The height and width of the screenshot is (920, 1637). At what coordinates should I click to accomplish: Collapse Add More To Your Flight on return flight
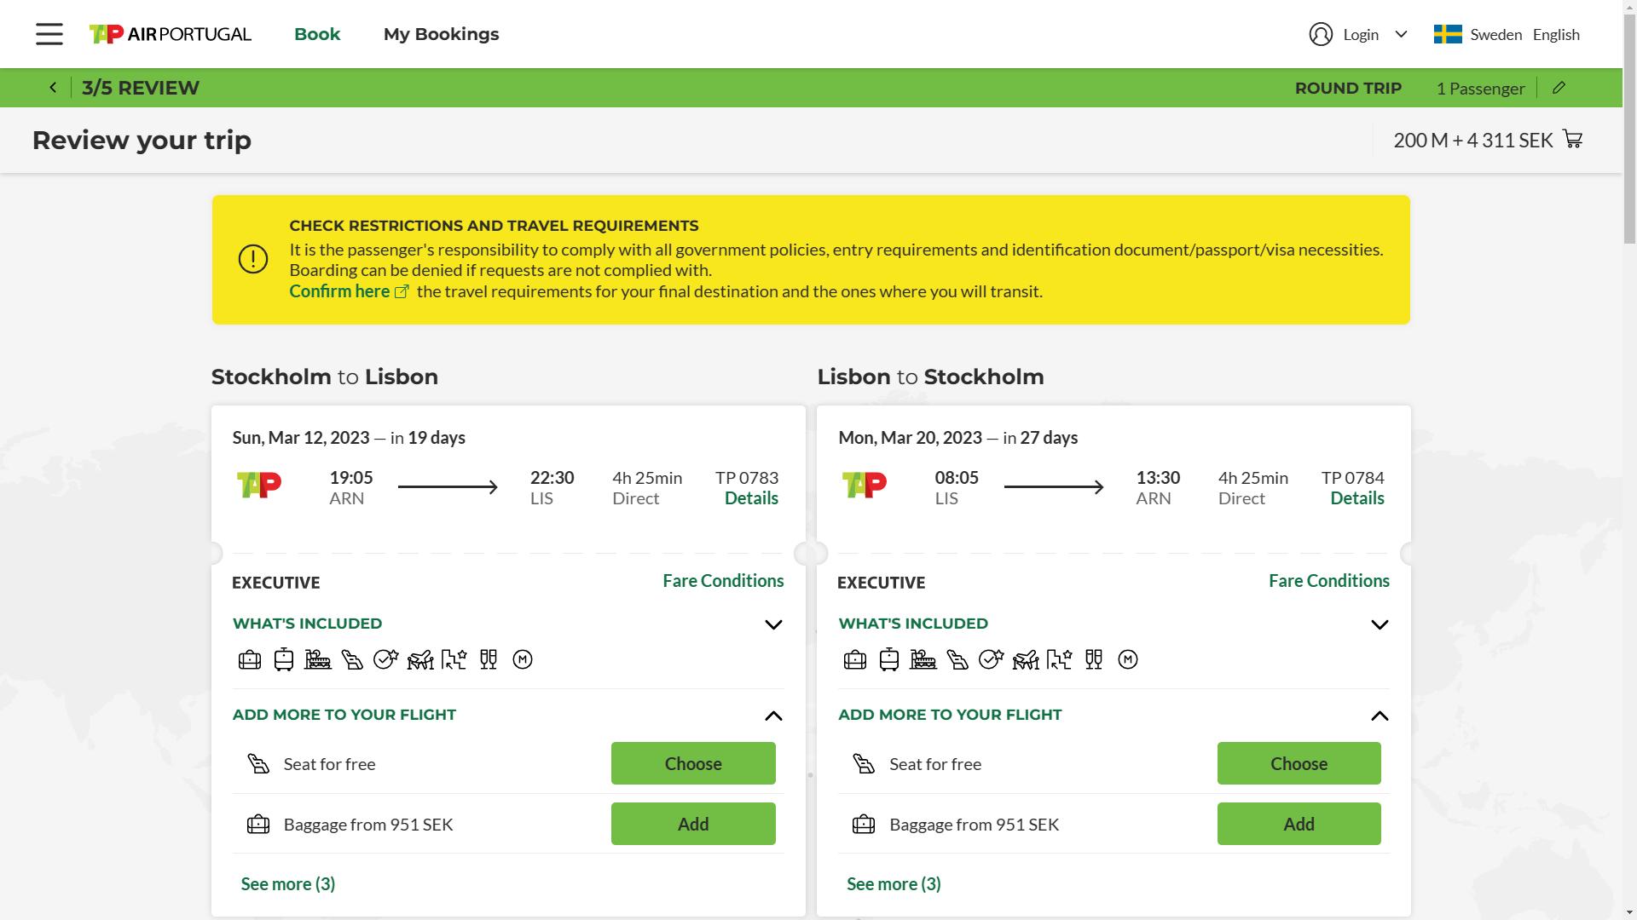pos(1380,716)
